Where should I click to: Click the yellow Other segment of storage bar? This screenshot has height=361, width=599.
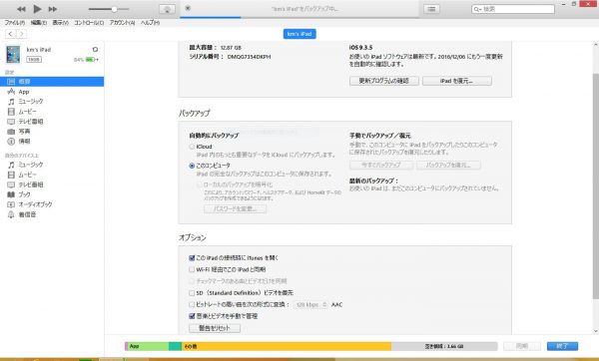(x=287, y=346)
